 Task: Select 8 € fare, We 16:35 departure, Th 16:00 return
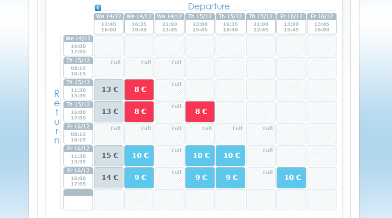pyautogui.click(x=139, y=111)
